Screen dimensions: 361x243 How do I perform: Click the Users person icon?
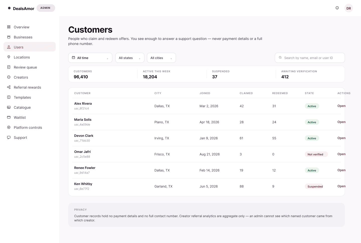tap(9, 47)
